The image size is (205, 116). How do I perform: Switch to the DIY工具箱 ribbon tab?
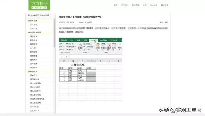[104, 40]
